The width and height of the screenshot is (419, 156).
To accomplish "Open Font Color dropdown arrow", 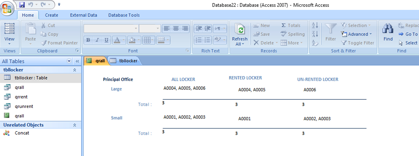I will pyautogui.click(x=124, y=40).
